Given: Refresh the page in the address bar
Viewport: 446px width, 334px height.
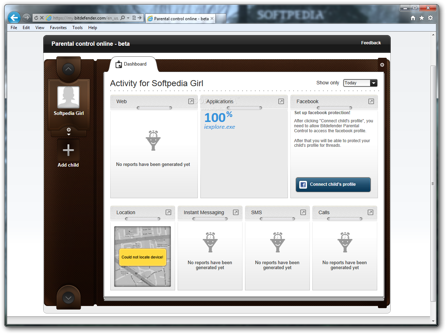Looking at the screenshot, I should point(36,18).
